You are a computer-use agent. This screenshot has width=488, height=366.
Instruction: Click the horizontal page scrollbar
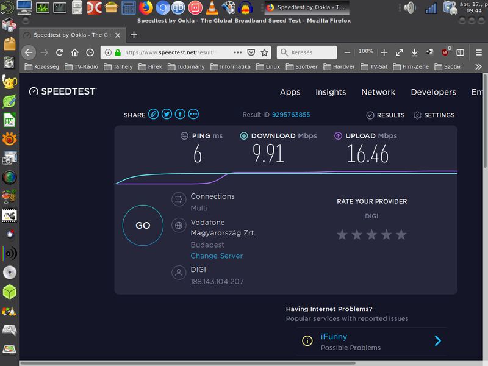[x=188, y=363]
